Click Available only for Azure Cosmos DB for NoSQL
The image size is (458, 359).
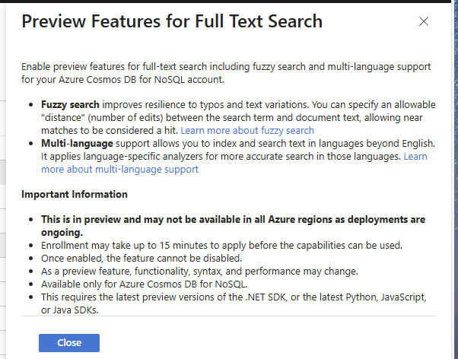[x=145, y=284]
